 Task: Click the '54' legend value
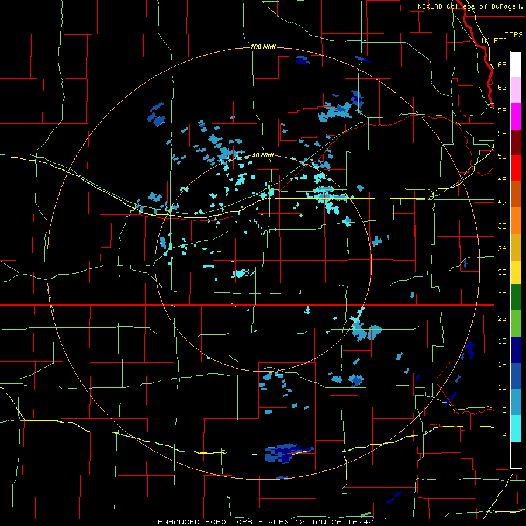tap(502, 133)
